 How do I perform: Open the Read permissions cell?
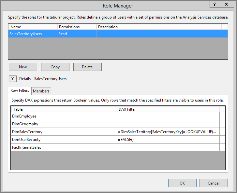(x=77, y=34)
